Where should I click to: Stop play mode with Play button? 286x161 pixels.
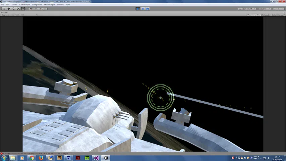138,9
